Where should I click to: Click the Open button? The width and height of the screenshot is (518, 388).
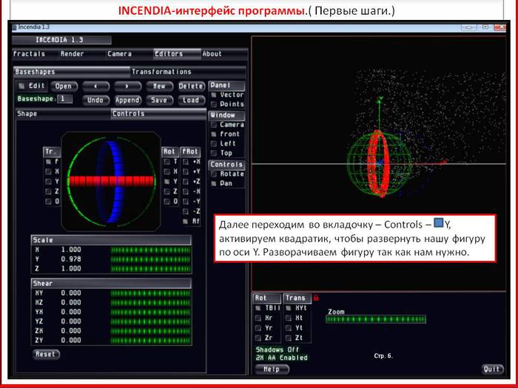coord(64,86)
